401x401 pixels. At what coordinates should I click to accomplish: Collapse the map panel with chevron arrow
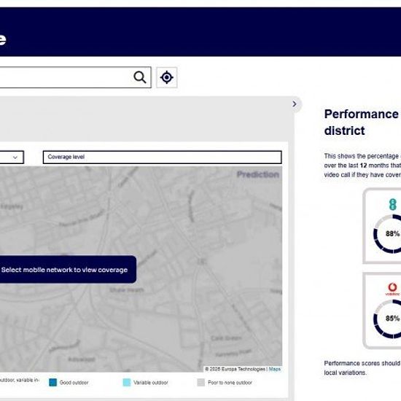coord(295,104)
